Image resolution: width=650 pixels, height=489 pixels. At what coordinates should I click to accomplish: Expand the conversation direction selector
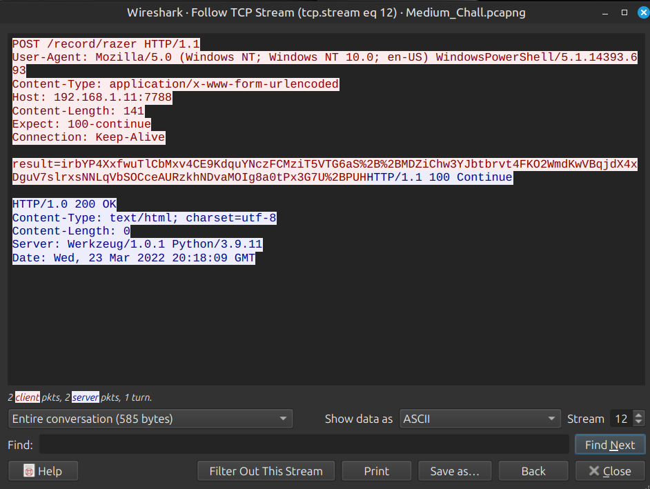coord(282,419)
